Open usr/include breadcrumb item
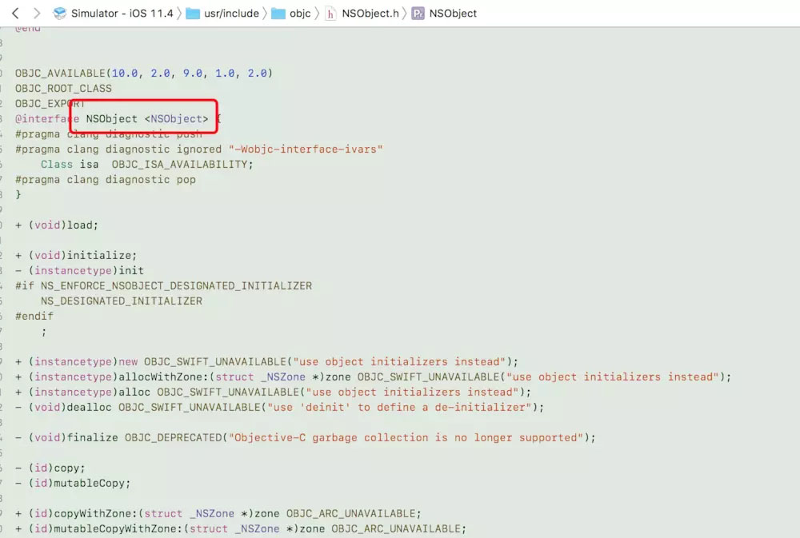The height and width of the screenshot is (538, 800). click(231, 14)
